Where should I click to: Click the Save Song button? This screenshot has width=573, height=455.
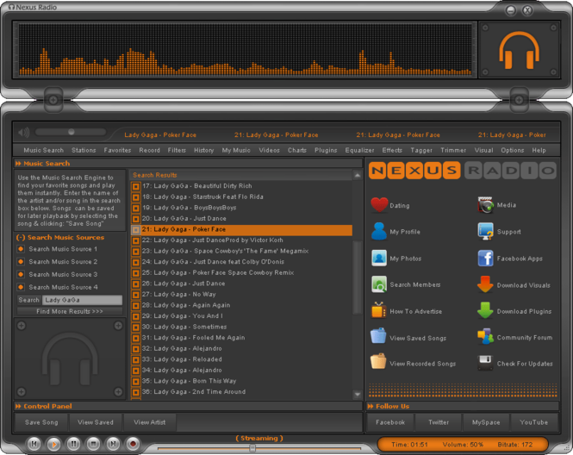pyautogui.click(x=41, y=422)
